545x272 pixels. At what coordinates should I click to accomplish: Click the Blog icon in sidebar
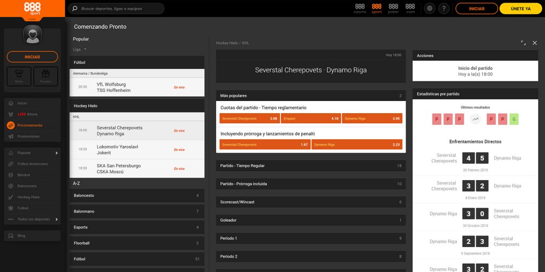(11, 235)
